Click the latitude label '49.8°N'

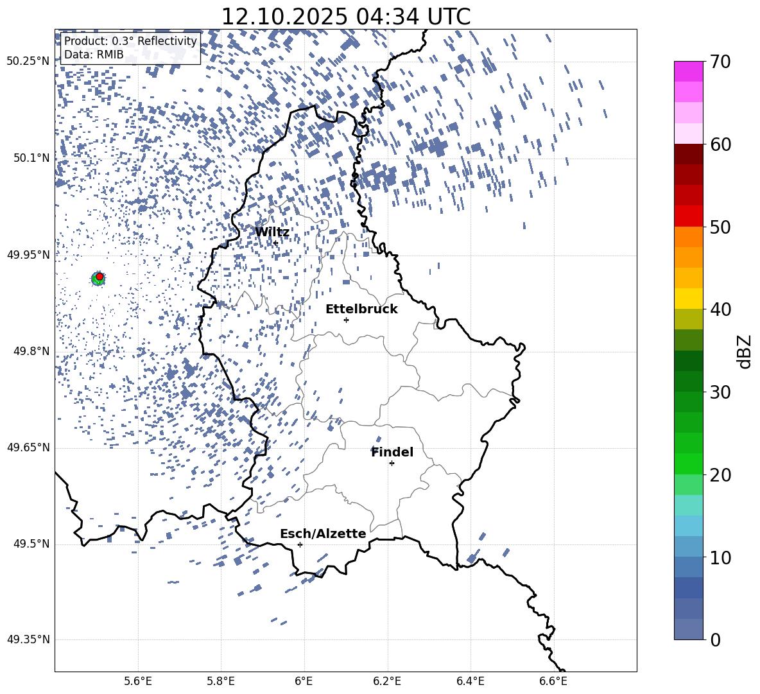[x=31, y=351]
